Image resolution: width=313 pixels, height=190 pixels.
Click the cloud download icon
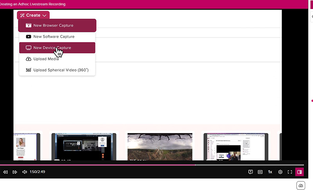(x=300, y=185)
